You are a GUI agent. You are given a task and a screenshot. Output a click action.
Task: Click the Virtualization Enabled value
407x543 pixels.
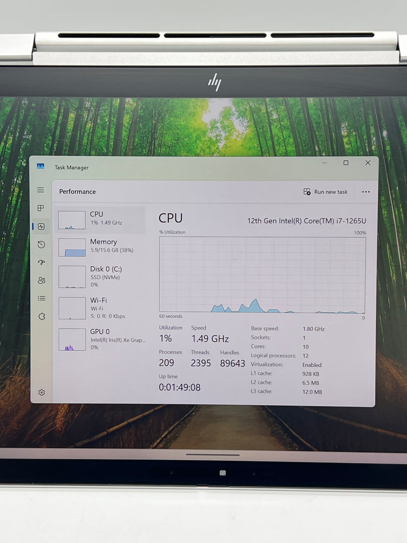pos(312,365)
